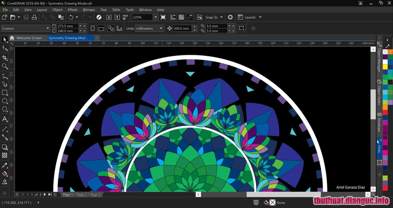Select the Transparency checkerboard tool
Screen dimensions: 393x208
coord(5,155)
